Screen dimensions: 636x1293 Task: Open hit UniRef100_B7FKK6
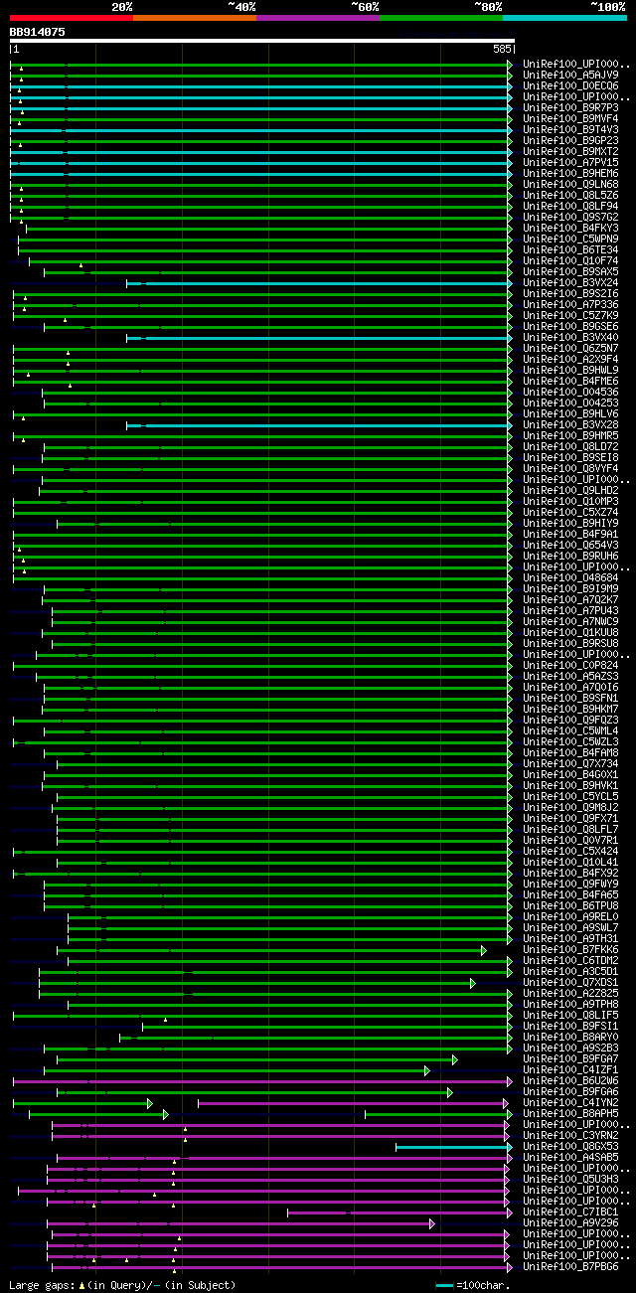[x=570, y=949]
